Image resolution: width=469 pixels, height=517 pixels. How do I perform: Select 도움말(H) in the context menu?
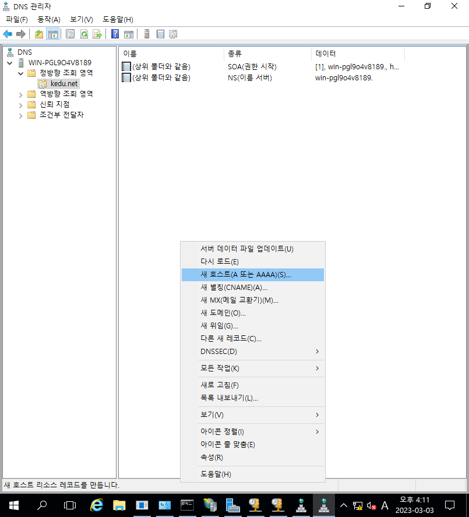click(x=252, y=474)
